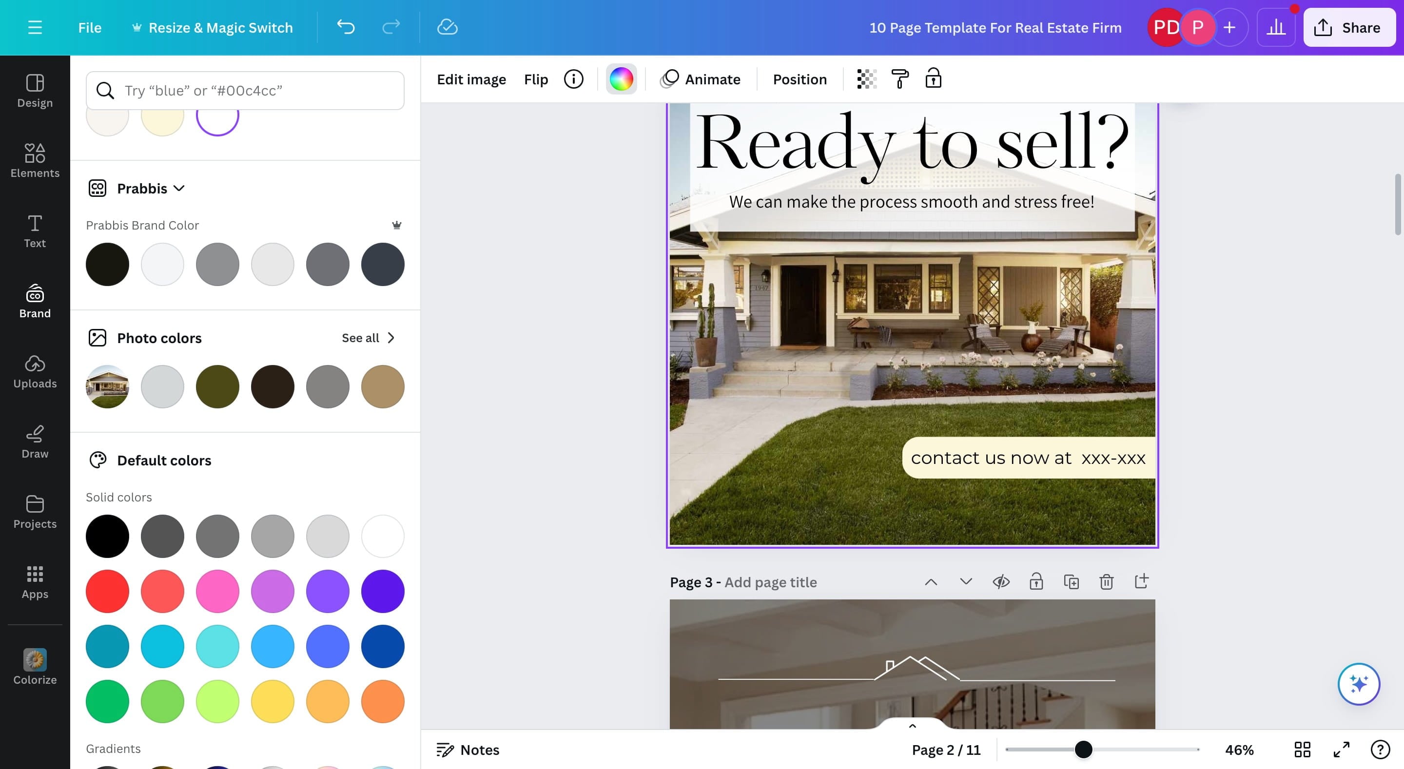Open the hamburger main menu
Viewport: 1404px width, 769px height.
point(35,27)
